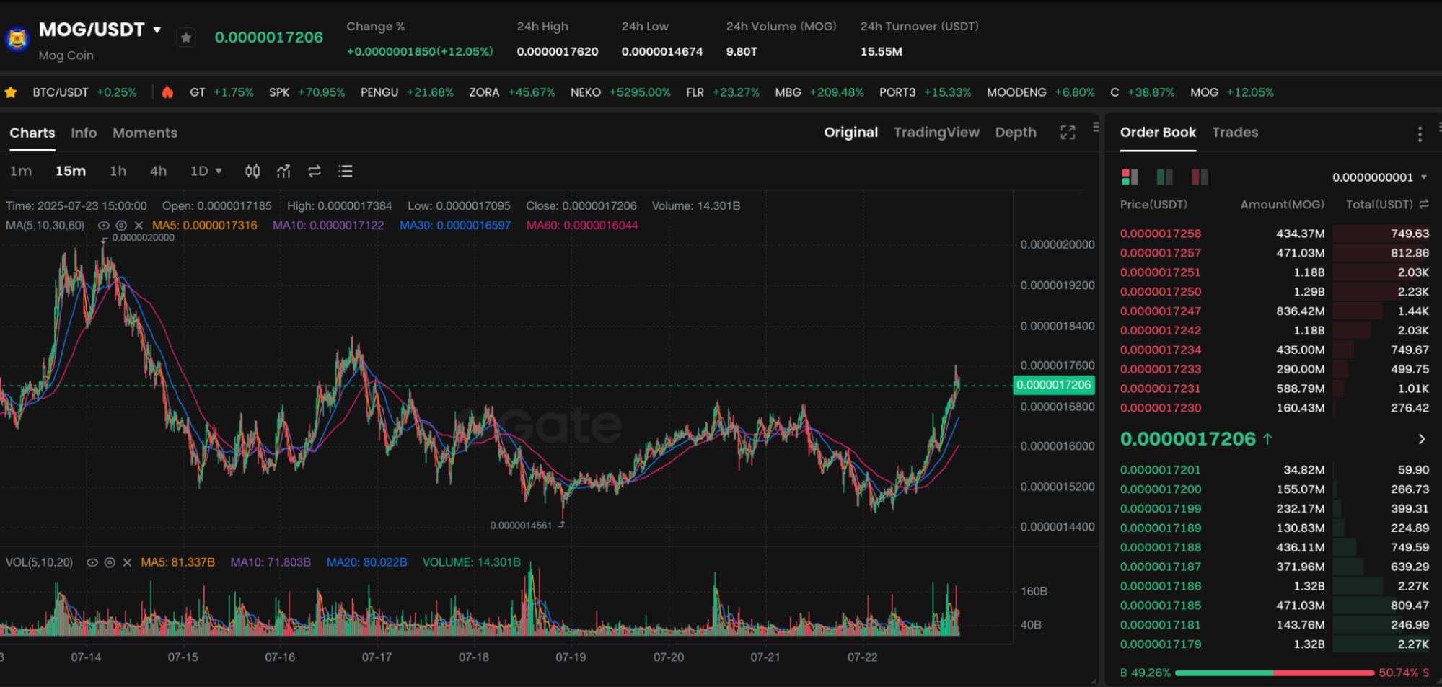Click the MA5 value label in chart
The image size is (1442, 687).
[204, 226]
